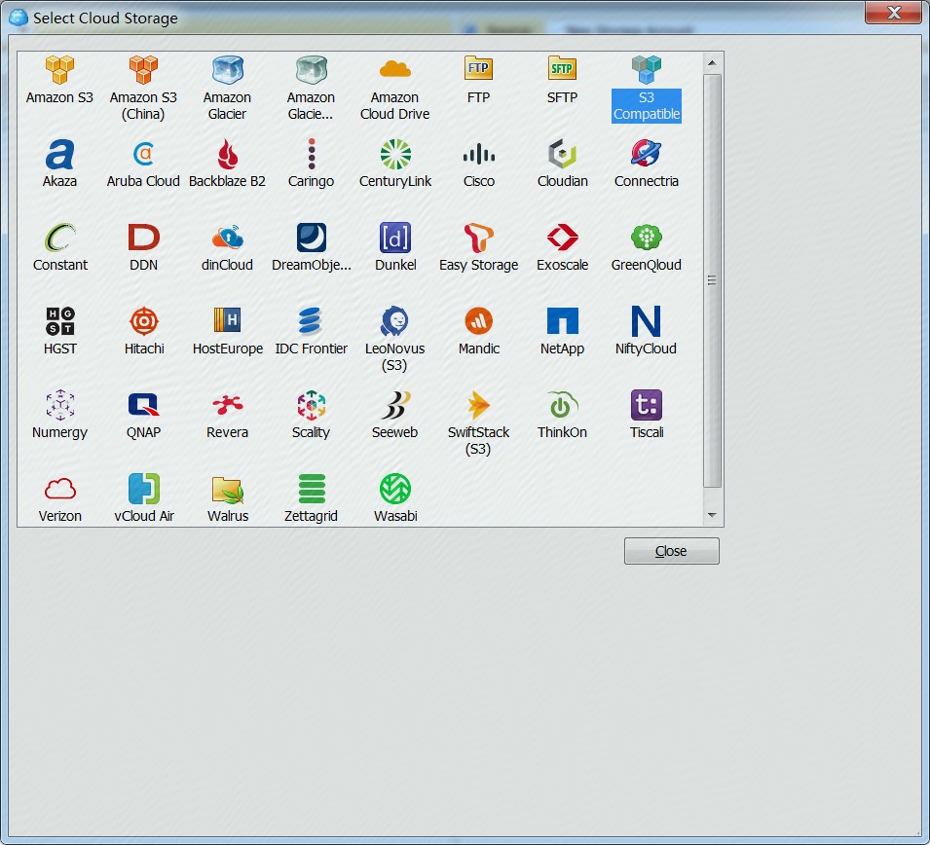Image resolution: width=930 pixels, height=845 pixels.
Task: Select QNAP storage
Action: pyautogui.click(x=143, y=405)
